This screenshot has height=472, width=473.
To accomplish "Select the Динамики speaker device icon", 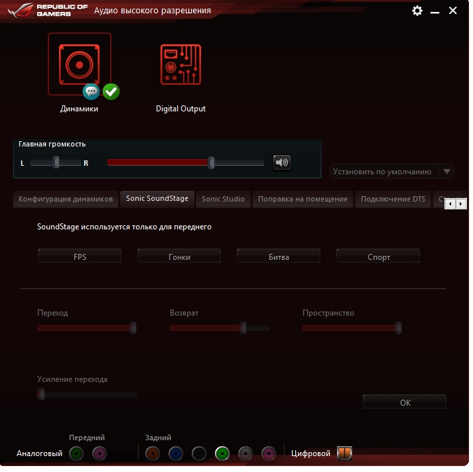I will click(80, 64).
